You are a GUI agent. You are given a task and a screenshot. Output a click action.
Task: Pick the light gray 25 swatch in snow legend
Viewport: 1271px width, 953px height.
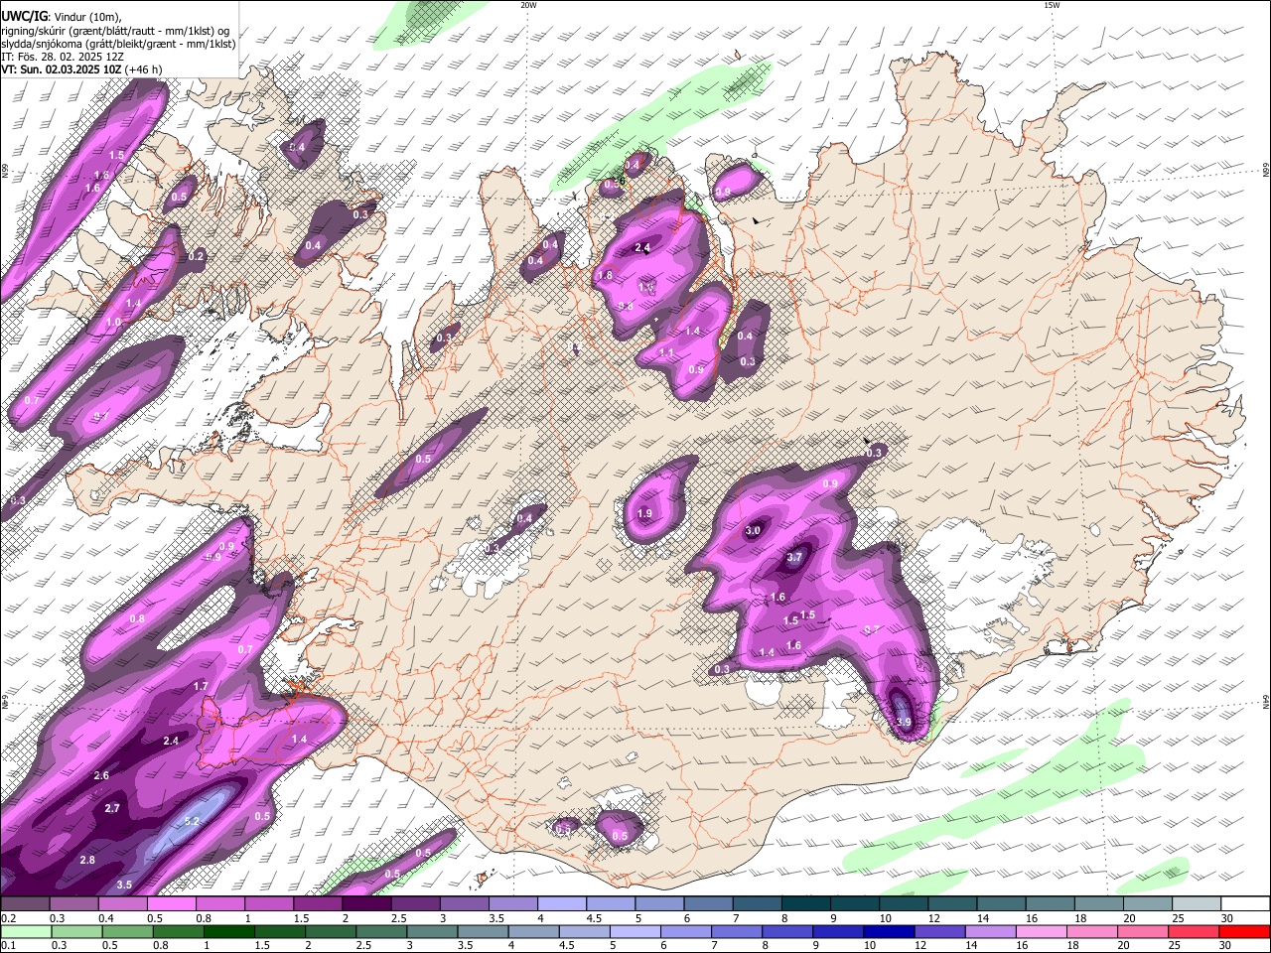pyautogui.click(x=1197, y=904)
